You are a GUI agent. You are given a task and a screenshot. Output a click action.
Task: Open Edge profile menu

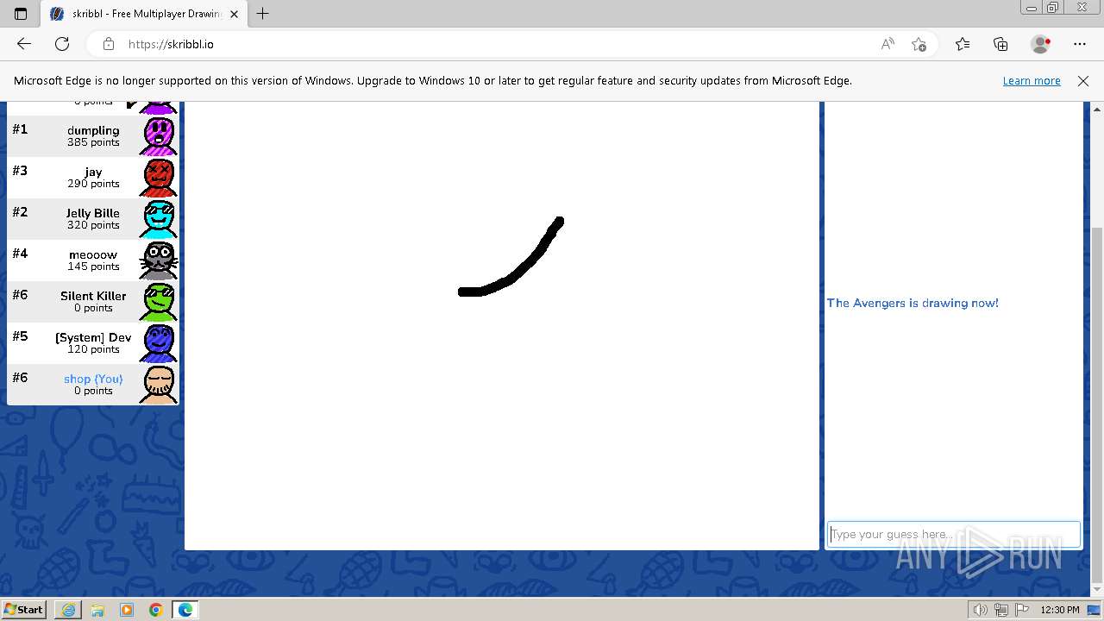[x=1041, y=44]
